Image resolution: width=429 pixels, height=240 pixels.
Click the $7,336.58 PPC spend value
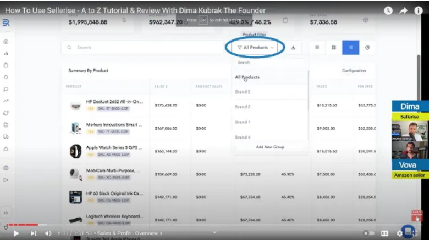pyautogui.click(x=323, y=22)
